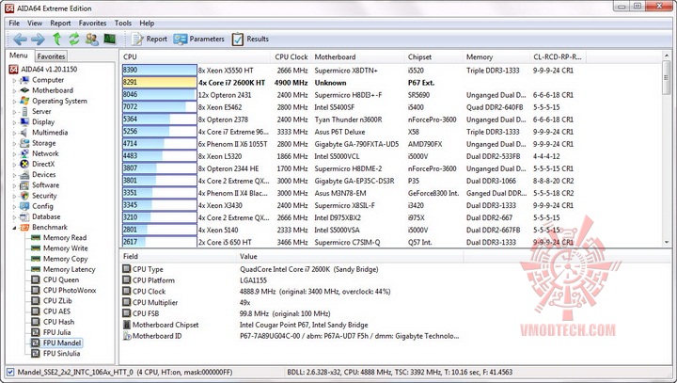Click the results list scroll down arrow
This screenshot has width=677, height=383.
coord(667,242)
